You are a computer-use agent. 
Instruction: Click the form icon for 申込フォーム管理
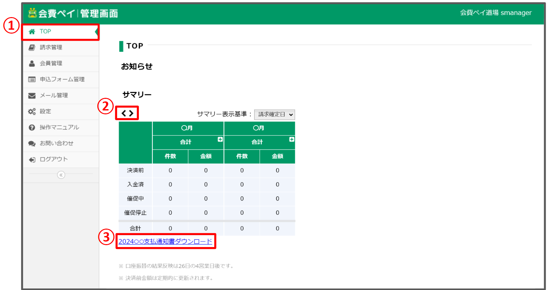pos(32,79)
